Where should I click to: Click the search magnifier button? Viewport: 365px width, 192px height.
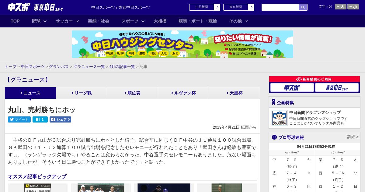click(303, 7)
